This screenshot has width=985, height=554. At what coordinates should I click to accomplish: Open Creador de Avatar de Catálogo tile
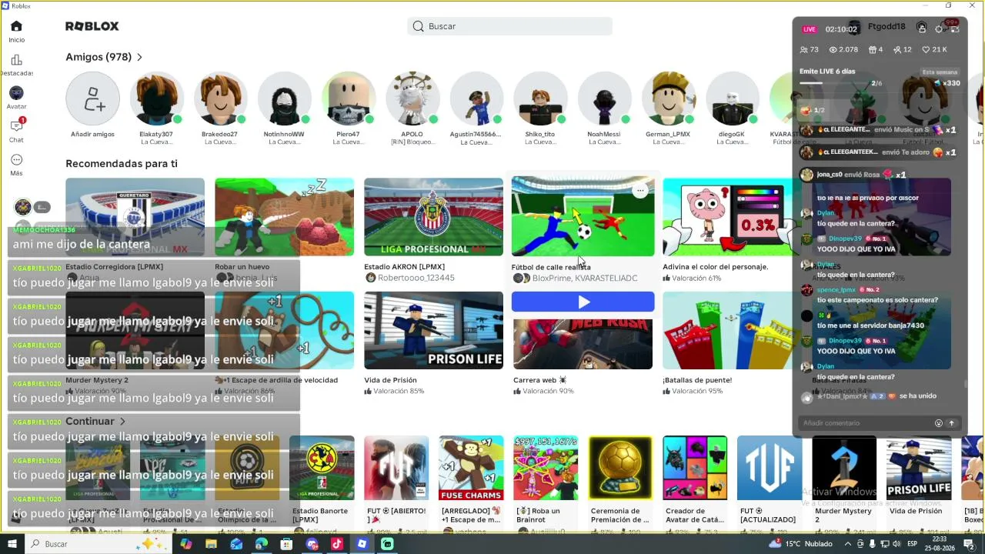[x=695, y=469]
